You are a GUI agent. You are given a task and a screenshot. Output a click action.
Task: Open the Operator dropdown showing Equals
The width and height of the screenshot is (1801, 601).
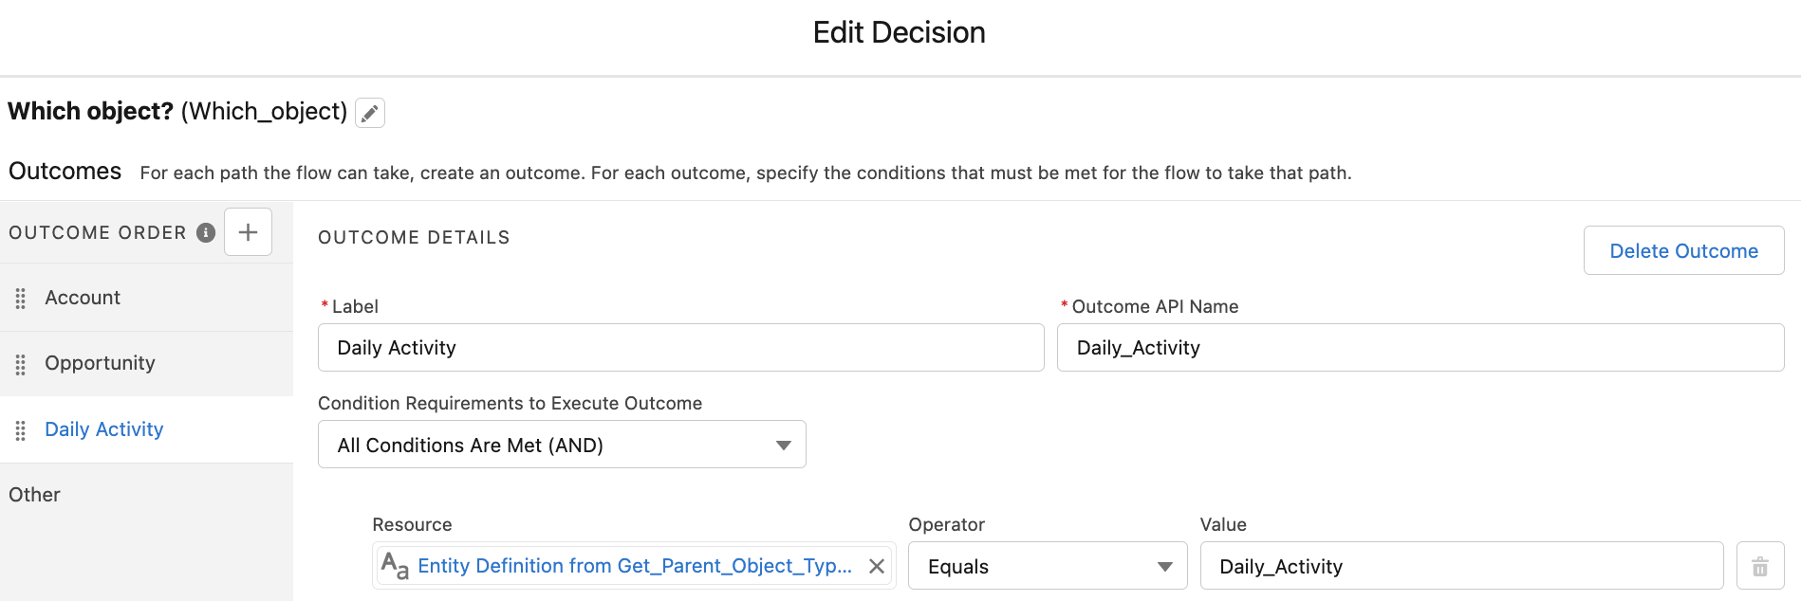point(1047,566)
